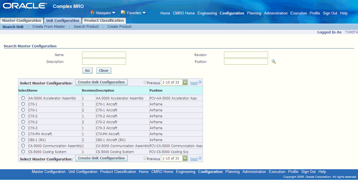
Task: Click the Name input field
Action: tap(104, 55)
